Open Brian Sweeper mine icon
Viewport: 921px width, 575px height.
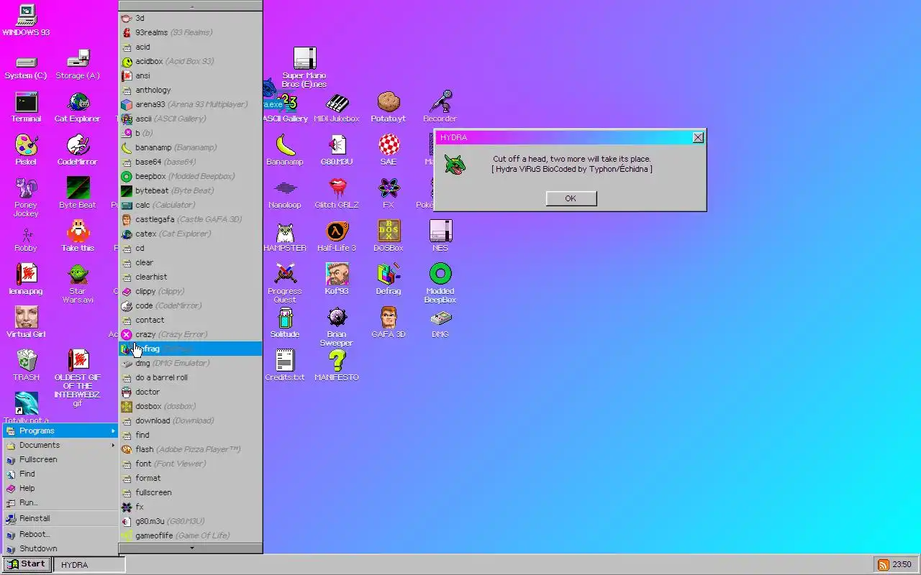(337, 327)
